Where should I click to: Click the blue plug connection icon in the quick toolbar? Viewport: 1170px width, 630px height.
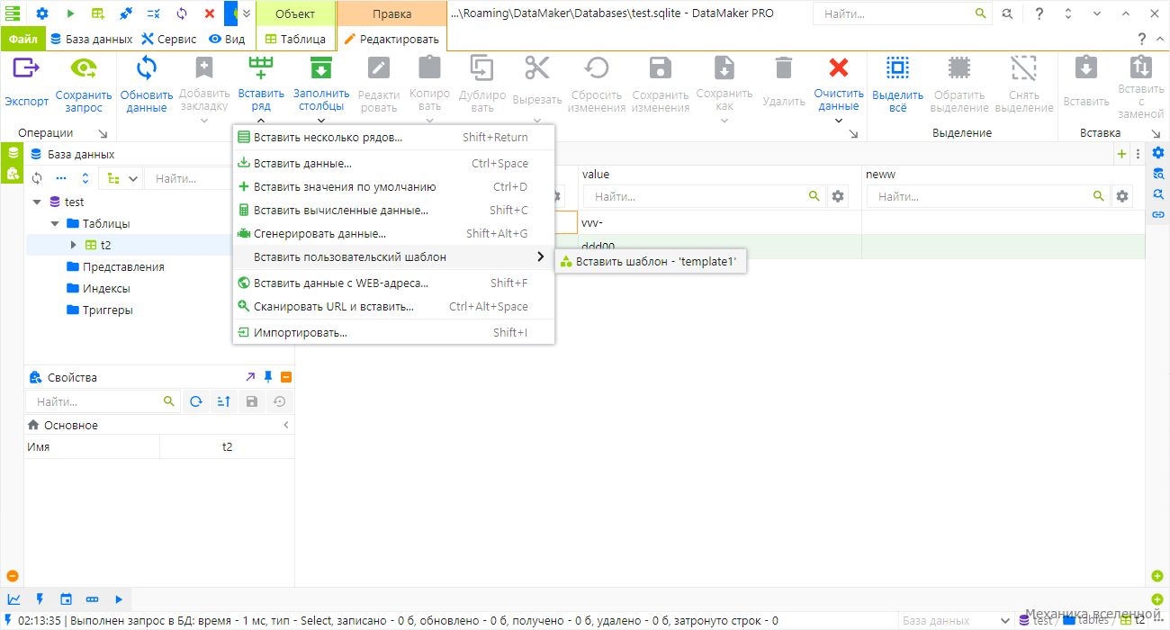tap(125, 13)
